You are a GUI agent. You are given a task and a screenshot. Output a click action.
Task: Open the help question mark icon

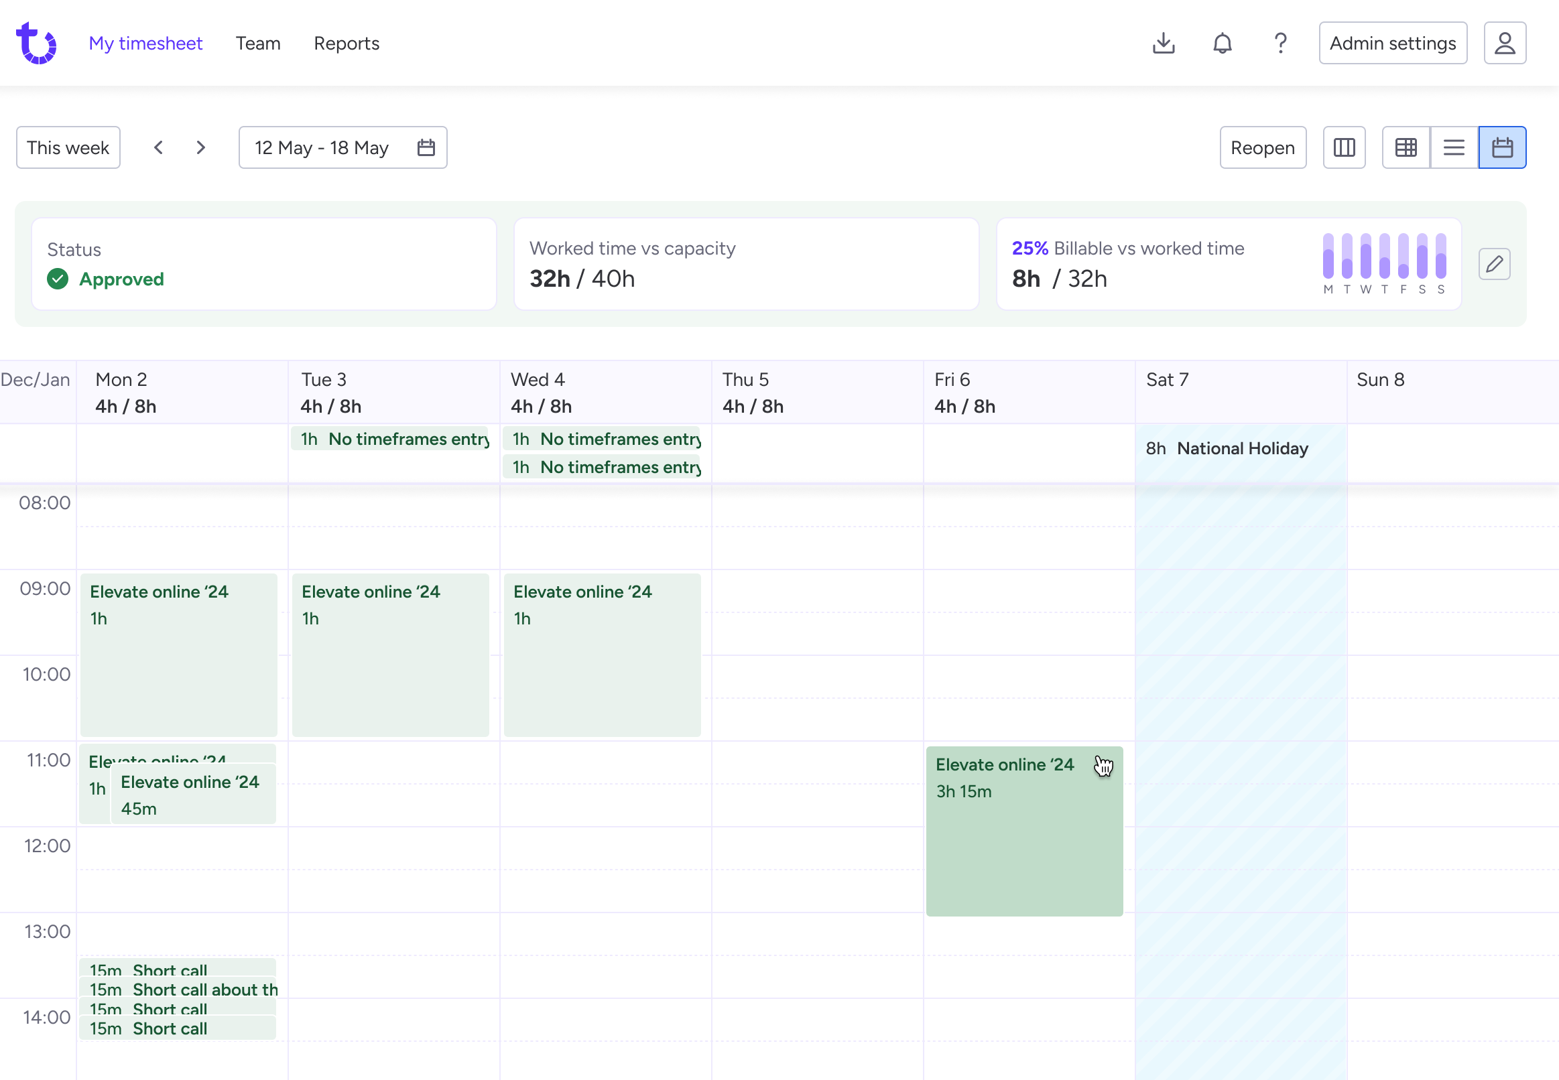[x=1280, y=44]
